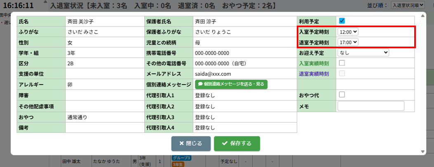This screenshot has width=434, height=167.
Task: Enable the おやつ代 checkbox
Action: pyautogui.click(x=342, y=95)
